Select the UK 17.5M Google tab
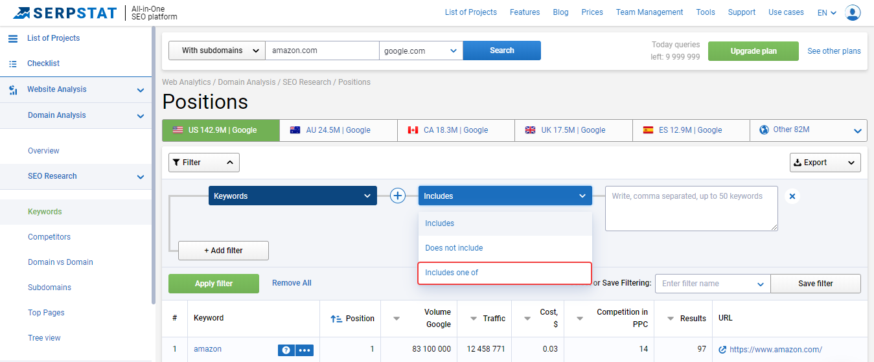 click(x=574, y=130)
